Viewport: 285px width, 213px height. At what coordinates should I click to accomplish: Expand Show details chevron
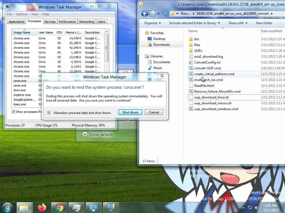coord(85,134)
